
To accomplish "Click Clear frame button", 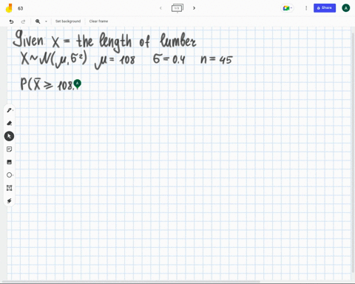I will pos(98,21).
